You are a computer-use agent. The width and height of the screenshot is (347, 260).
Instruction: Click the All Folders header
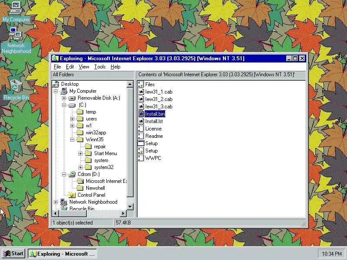[x=93, y=75]
